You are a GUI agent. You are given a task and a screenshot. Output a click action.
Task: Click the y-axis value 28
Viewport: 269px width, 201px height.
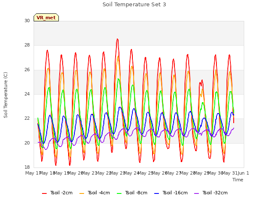(27, 45)
